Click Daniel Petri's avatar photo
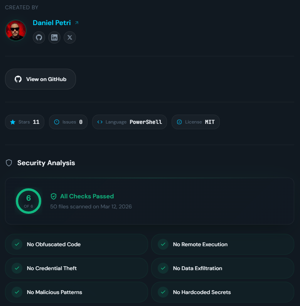Image resolution: width=300 pixels, height=306 pixels. [16, 30]
